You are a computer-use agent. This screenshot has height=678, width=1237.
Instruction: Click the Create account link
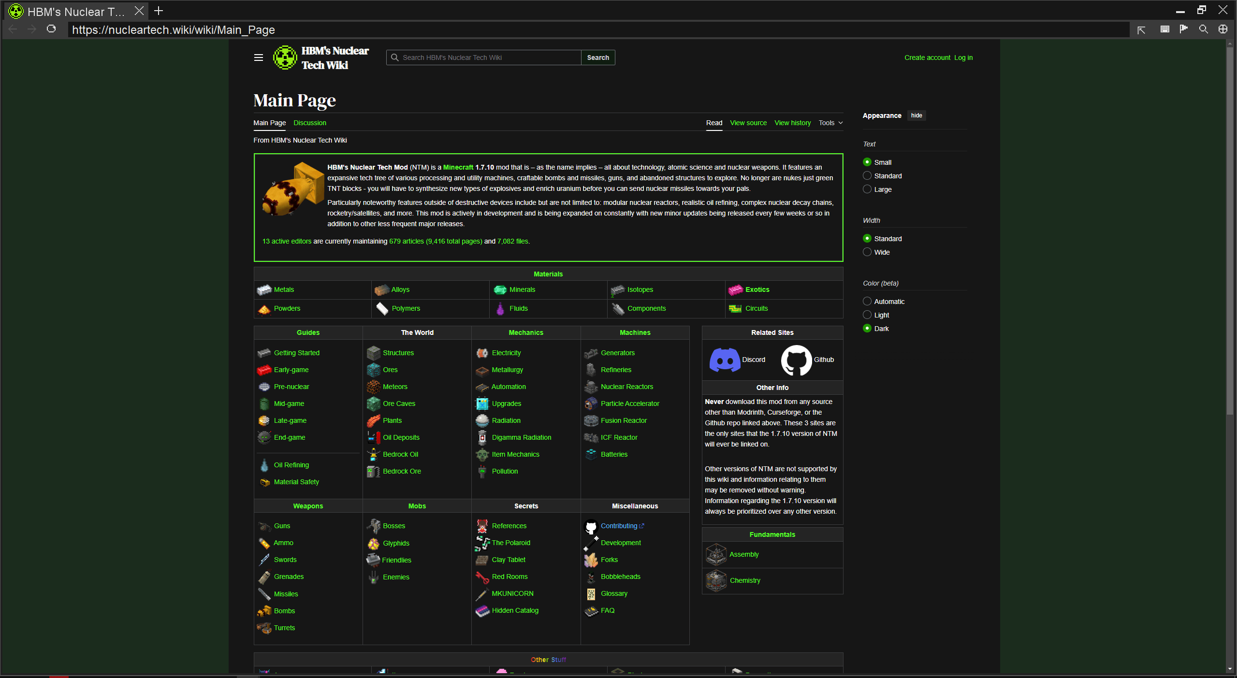pos(927,58)
